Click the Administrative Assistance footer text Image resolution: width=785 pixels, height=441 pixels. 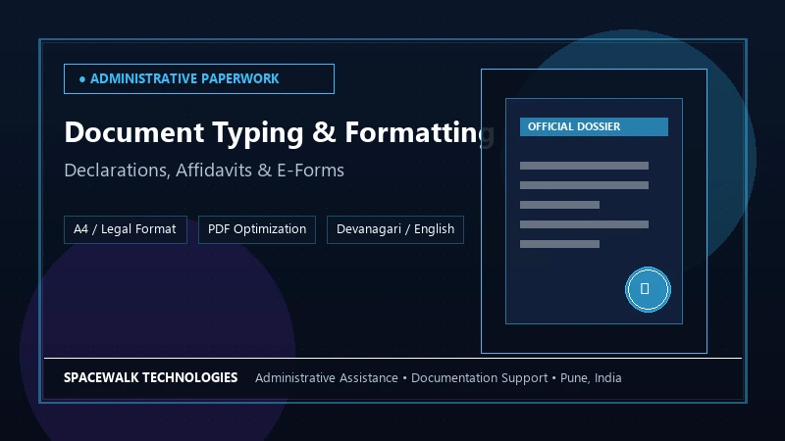[x=327, y=378]
